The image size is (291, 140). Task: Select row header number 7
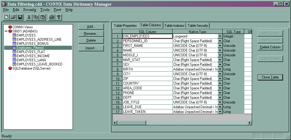117,65
